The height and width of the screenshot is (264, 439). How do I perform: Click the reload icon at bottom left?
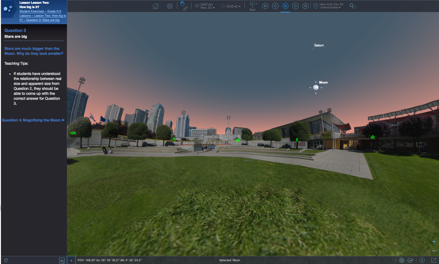[x=6, y=260]
